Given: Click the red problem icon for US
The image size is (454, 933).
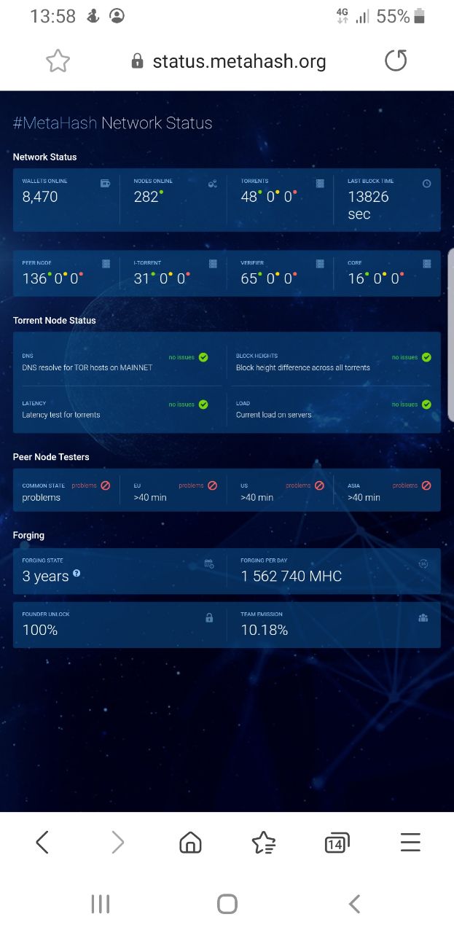Looking at the screenshot, I should point(319,485).
